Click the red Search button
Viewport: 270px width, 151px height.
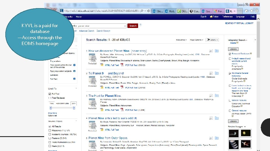[x=132, y=26]
